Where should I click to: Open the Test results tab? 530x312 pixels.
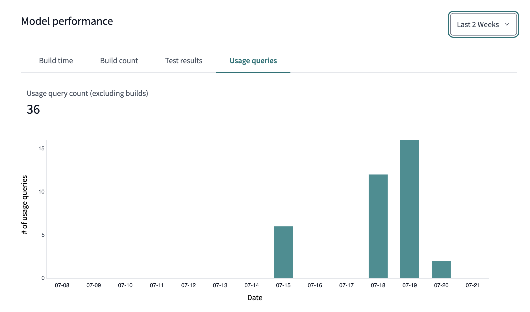pyautogui.click(x=183, y=61)
